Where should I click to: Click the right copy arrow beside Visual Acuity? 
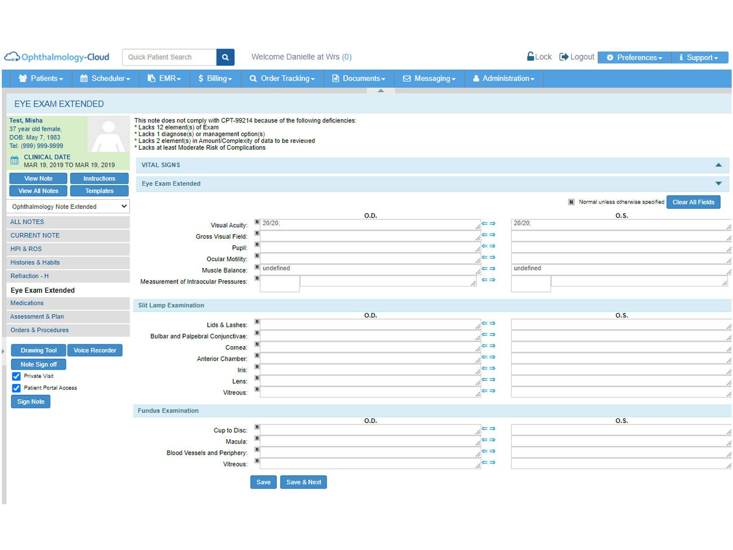pos(492,223)
